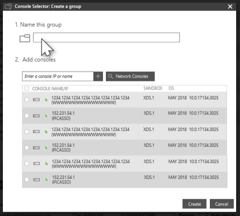Click the console device icon in the second PICASSO row
Screen dimensions: 240x216
(x=36, y=148)
